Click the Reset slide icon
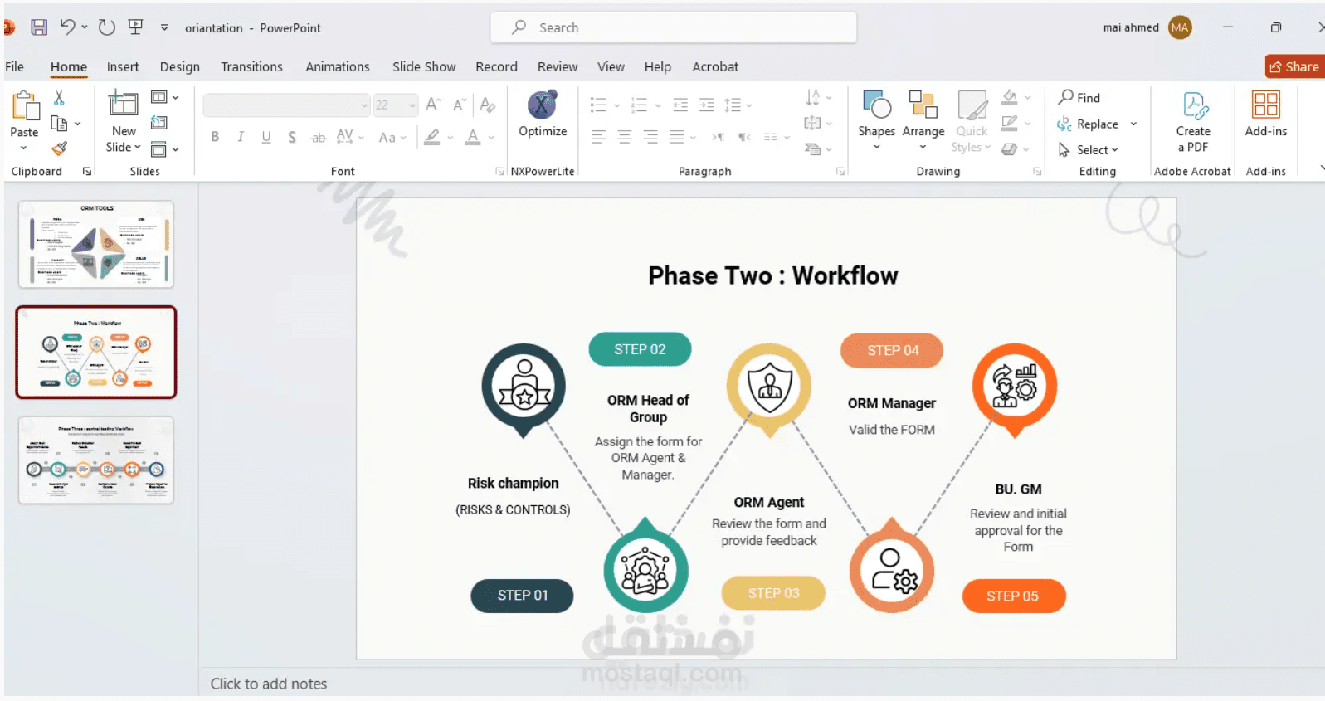Viewport: 1325px width, 701px height. coord(159,123)
